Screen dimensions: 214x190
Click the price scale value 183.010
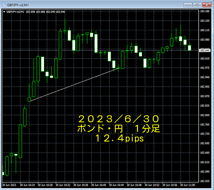(205, 58)
